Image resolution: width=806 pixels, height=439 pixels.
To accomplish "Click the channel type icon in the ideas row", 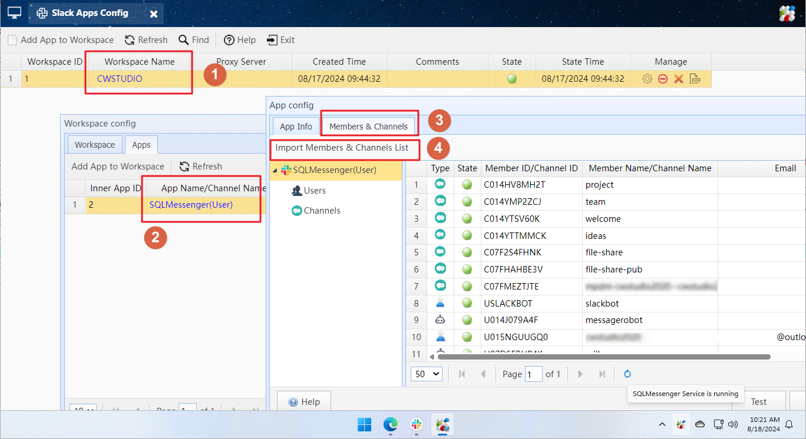I will [x=440, y=235].
